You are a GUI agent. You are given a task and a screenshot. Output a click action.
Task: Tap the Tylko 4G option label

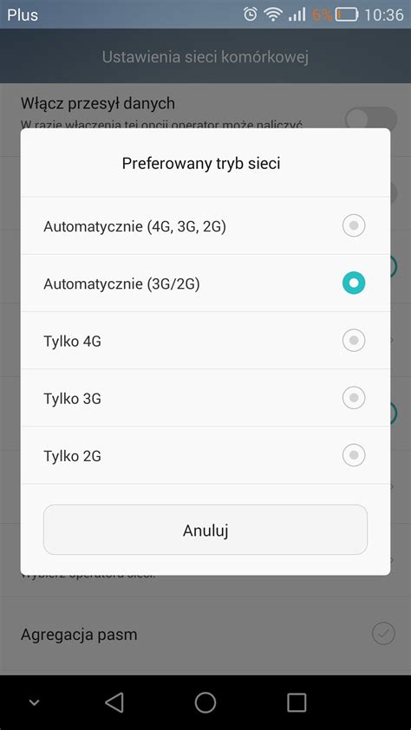(x=72, y=342)
